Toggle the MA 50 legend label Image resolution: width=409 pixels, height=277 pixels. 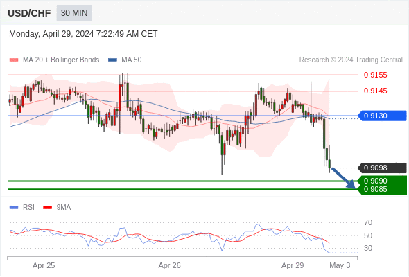click(x=132, y=60)
